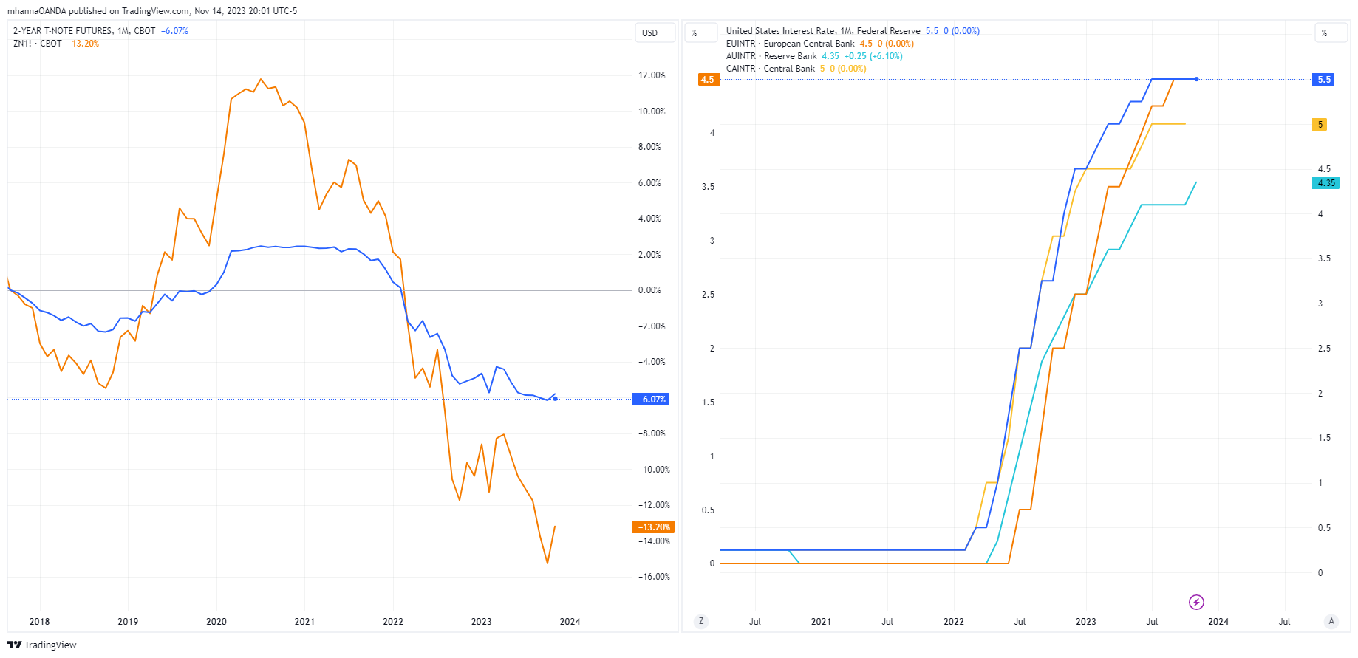Hide the CAINTR Central Bank line
This screenshot has width=1358, height=658.
point(771,68)
